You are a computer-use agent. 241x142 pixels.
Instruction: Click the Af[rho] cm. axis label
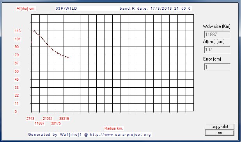[x=26, y=9]
